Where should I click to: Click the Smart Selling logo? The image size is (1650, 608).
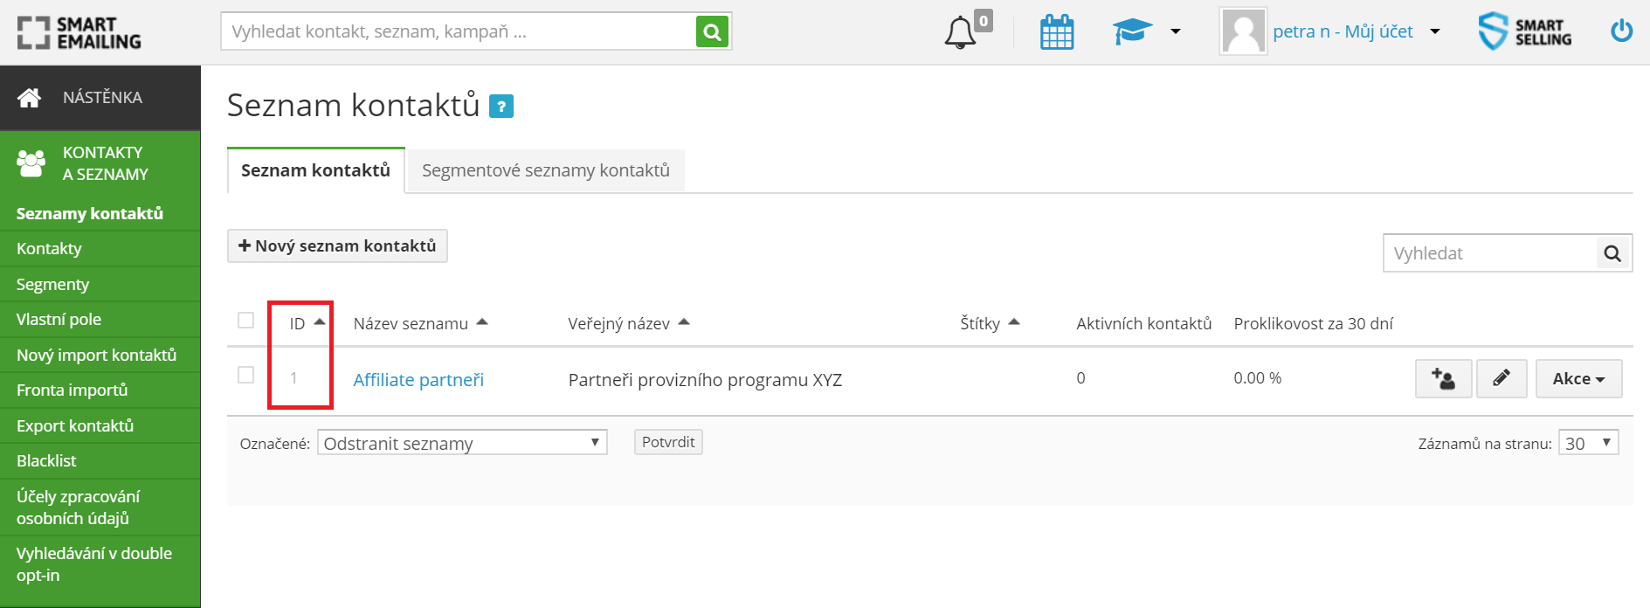click(x=1525, y=31)
